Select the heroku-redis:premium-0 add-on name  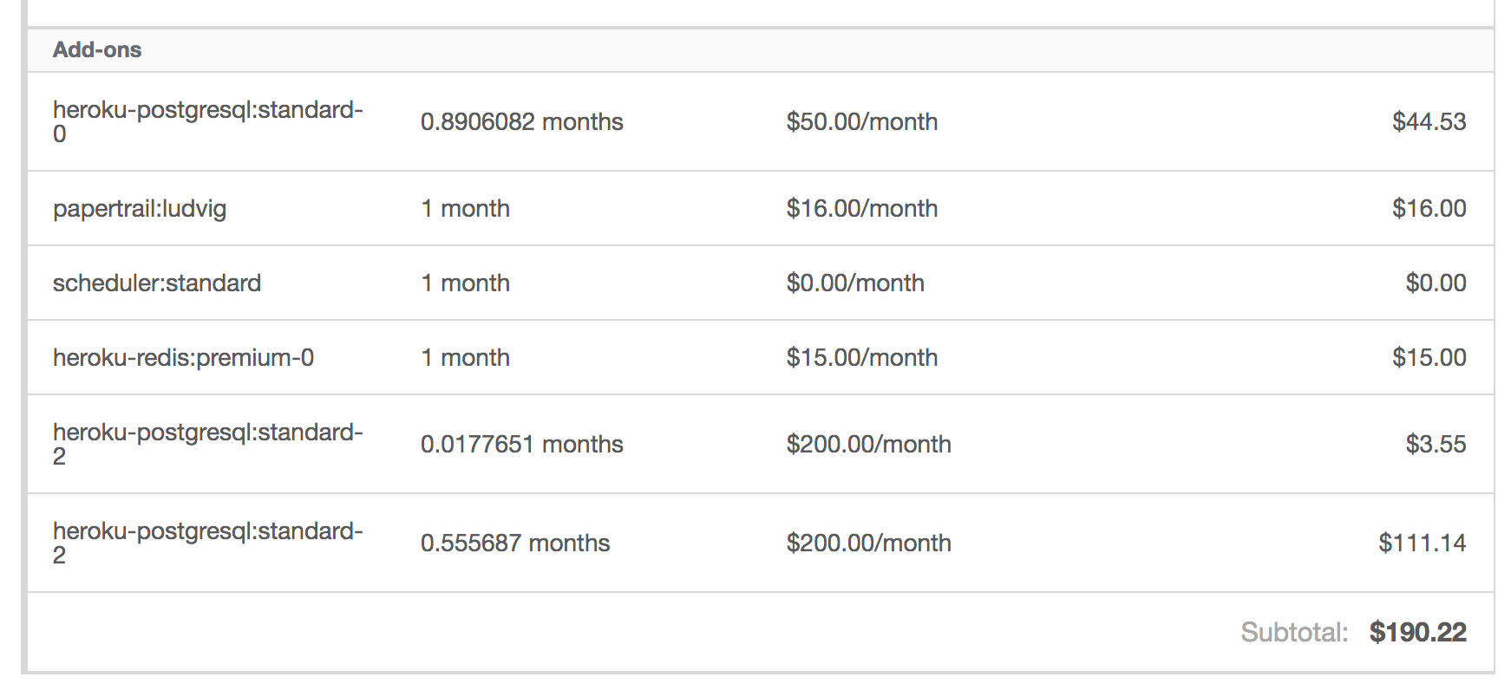coord(183,358)
